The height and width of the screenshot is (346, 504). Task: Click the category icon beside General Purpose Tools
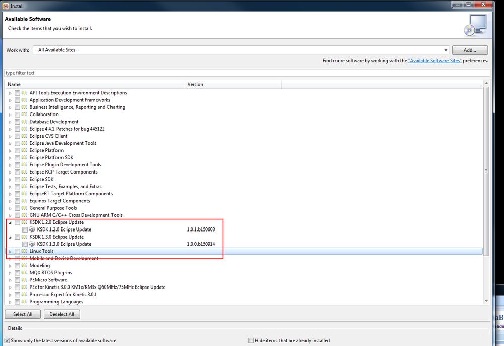click(x=24, y=208)
